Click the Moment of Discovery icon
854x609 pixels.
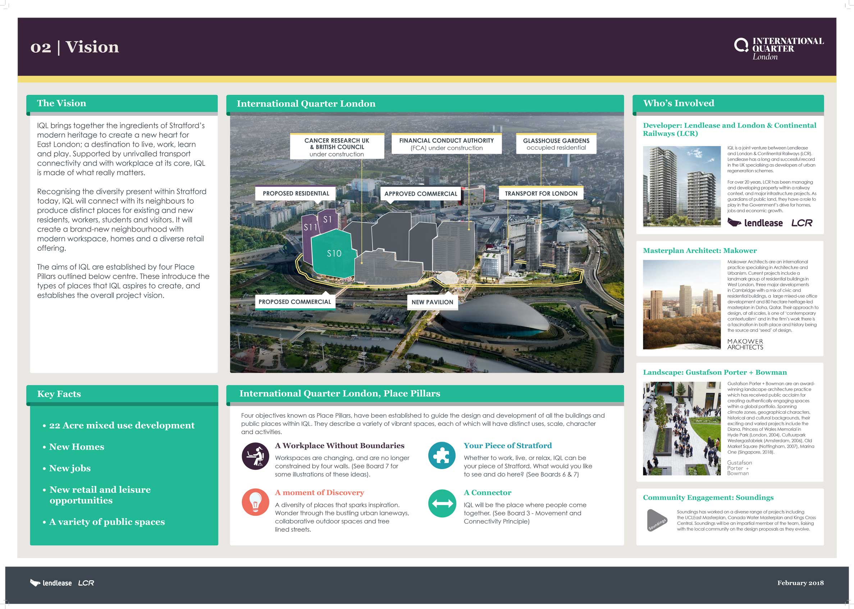256,502
